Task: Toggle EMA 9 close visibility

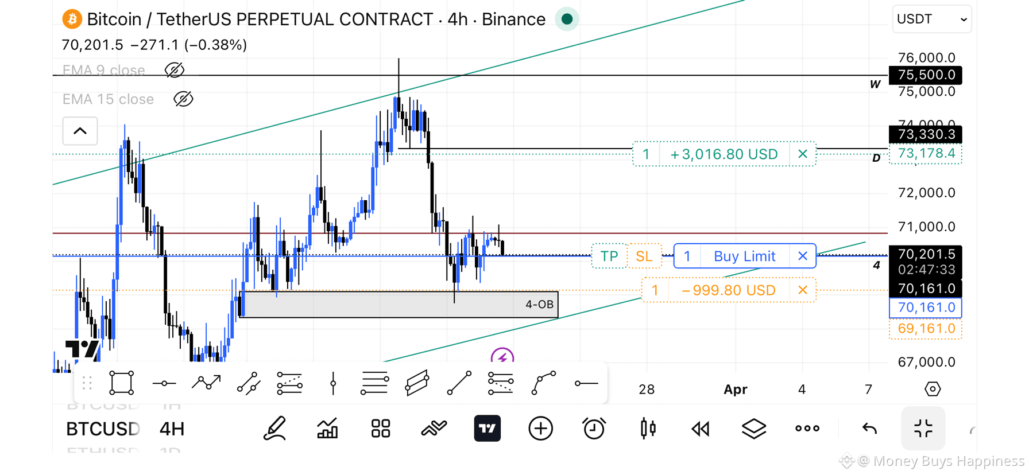Action: click(x=175, y=70)
